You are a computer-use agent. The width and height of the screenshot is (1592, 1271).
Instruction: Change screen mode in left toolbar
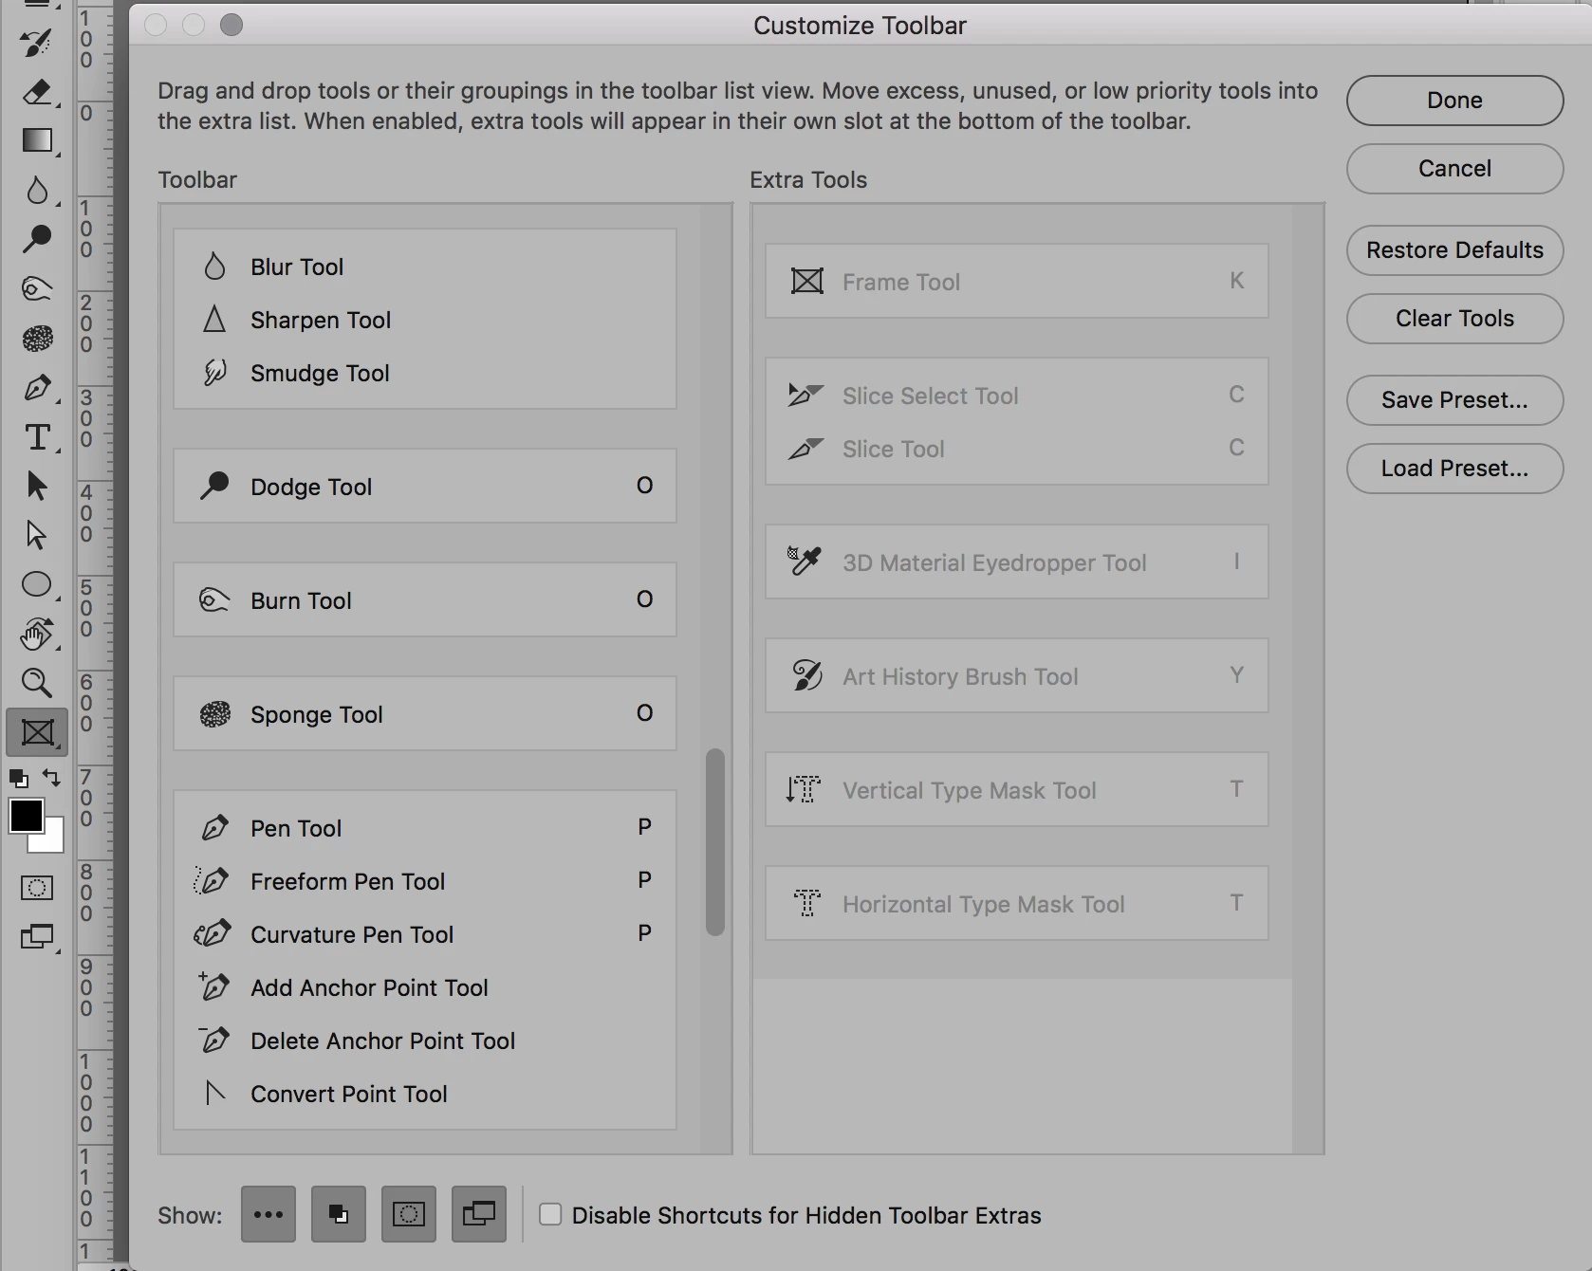click(x=36, y=938)
